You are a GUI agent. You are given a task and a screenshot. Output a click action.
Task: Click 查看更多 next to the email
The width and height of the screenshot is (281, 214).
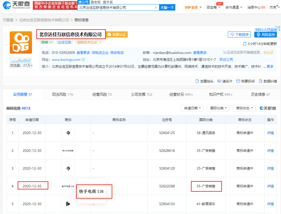click(x=200, y=52)
